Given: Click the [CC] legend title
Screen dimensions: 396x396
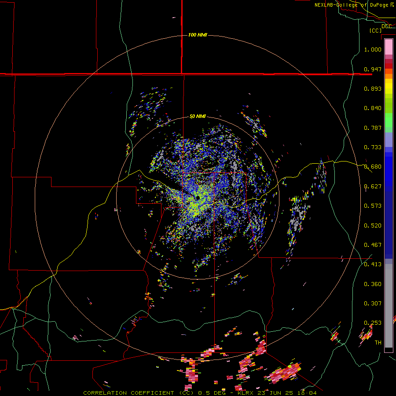Looking at the screenshot, I should (375, 30).
